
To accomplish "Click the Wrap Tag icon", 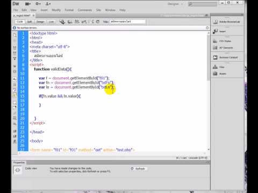I will [x=15, y=113].
